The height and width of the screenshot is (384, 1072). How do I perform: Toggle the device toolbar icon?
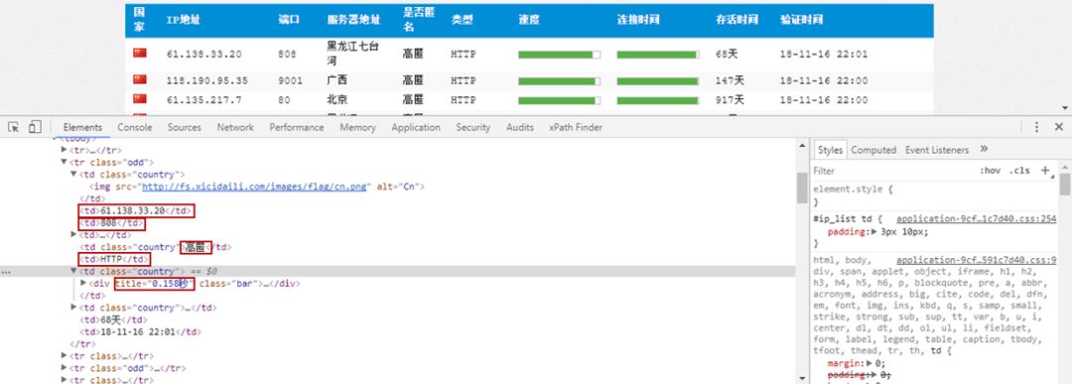[x=35, y=127]
